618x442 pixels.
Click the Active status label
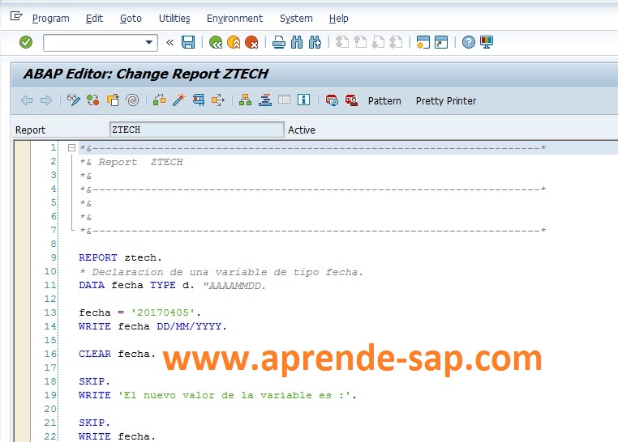click(x=302, y=130)
